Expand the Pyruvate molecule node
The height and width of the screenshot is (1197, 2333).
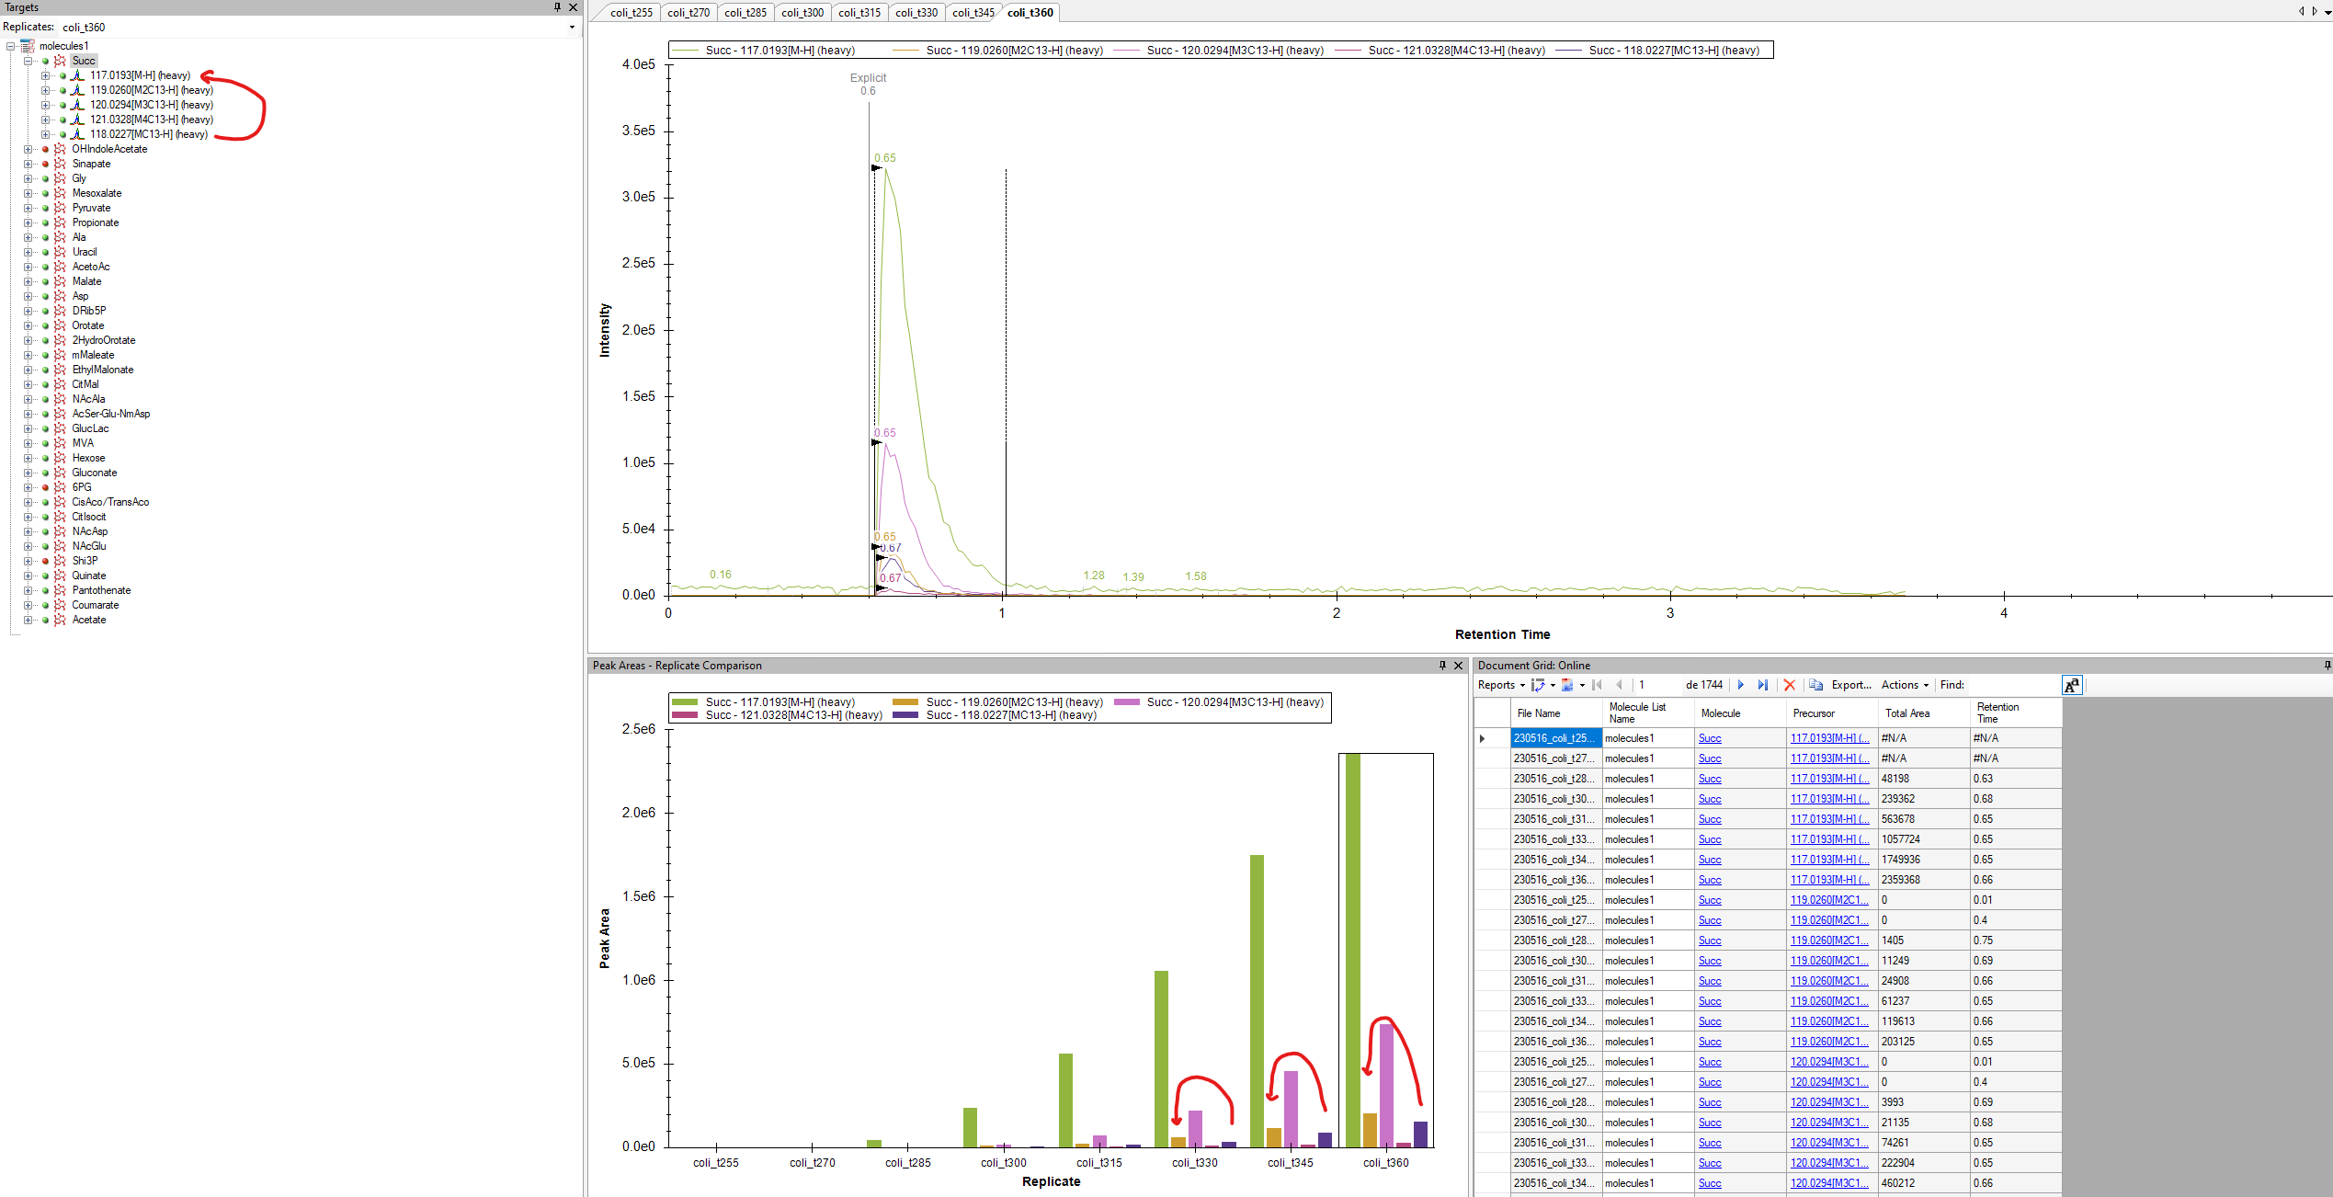pyautogui.click(x=28, y=208)
